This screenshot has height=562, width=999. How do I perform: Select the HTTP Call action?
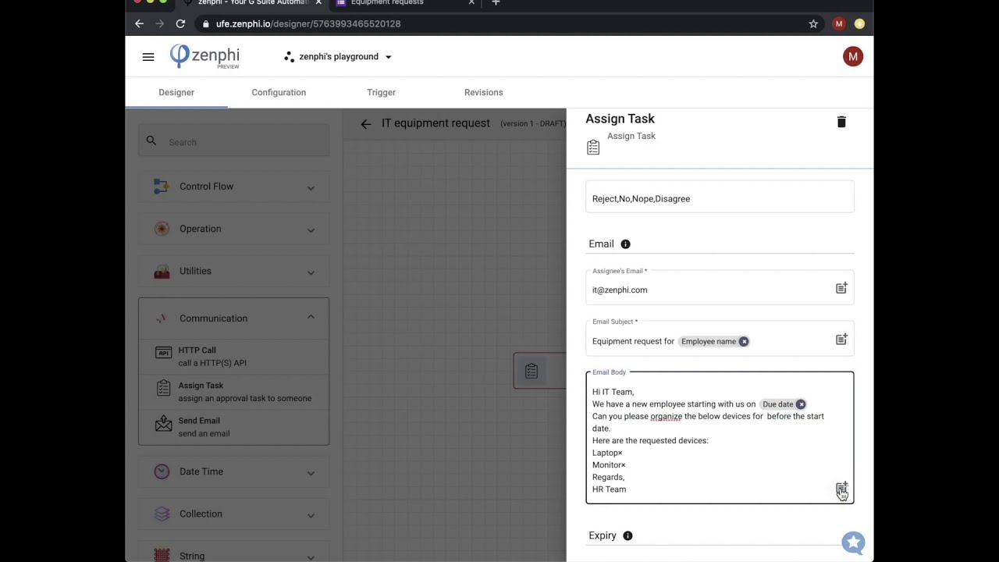pyautogui.click(x=233, y=356)
